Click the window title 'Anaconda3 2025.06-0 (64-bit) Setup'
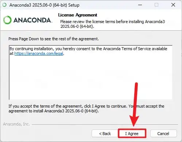The width and height of the screenshot is (182, 142). click(x=44, y=5)
